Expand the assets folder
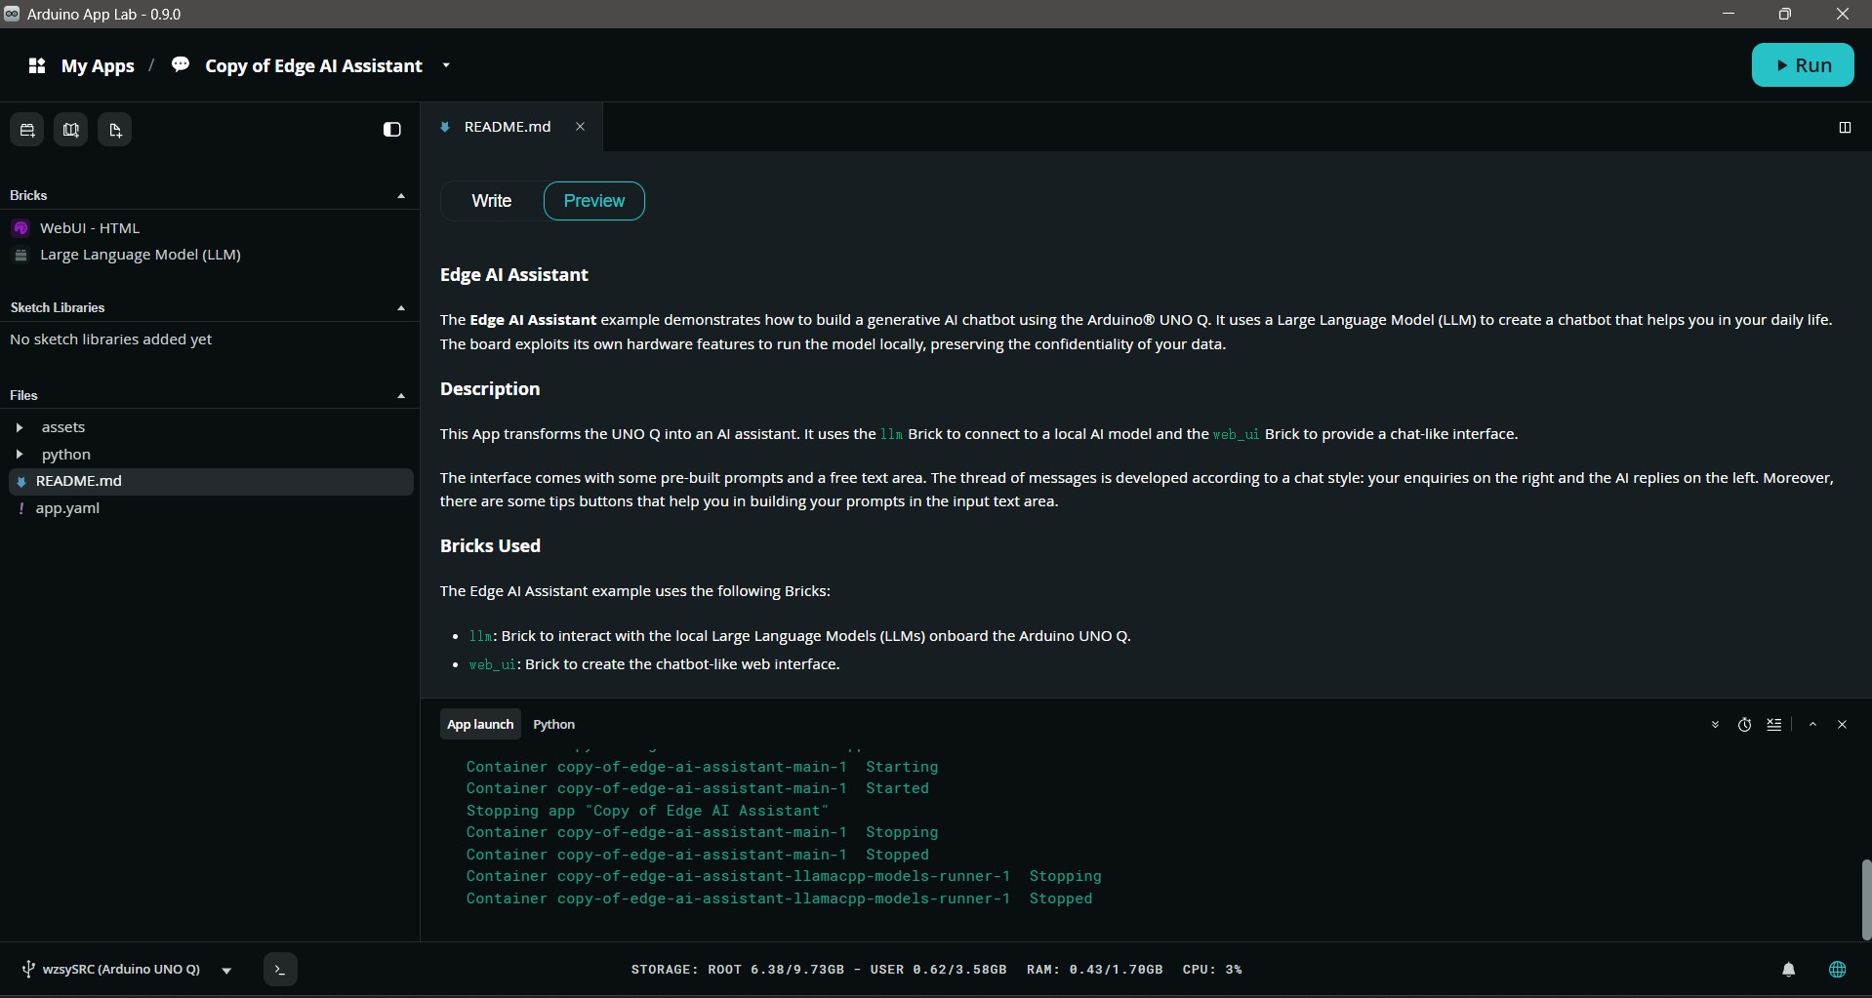Screen dimensions: 1872x998 click(x=20, y=427)
